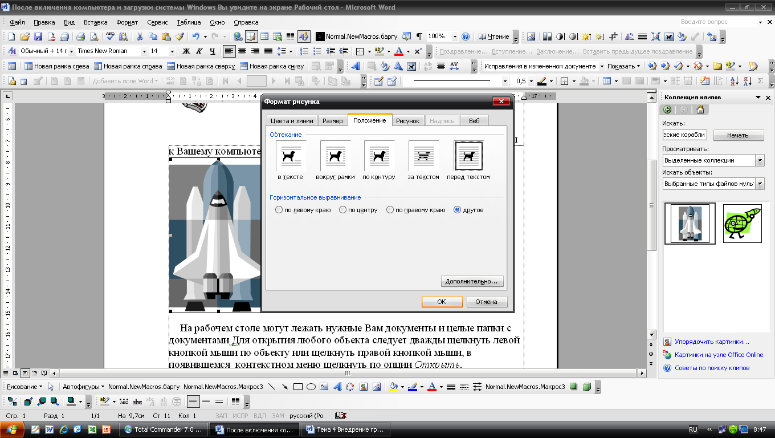Click the Home icon in the clip collection pane
The width and height of the screenshot is (775, 438).
pos(700,110)
